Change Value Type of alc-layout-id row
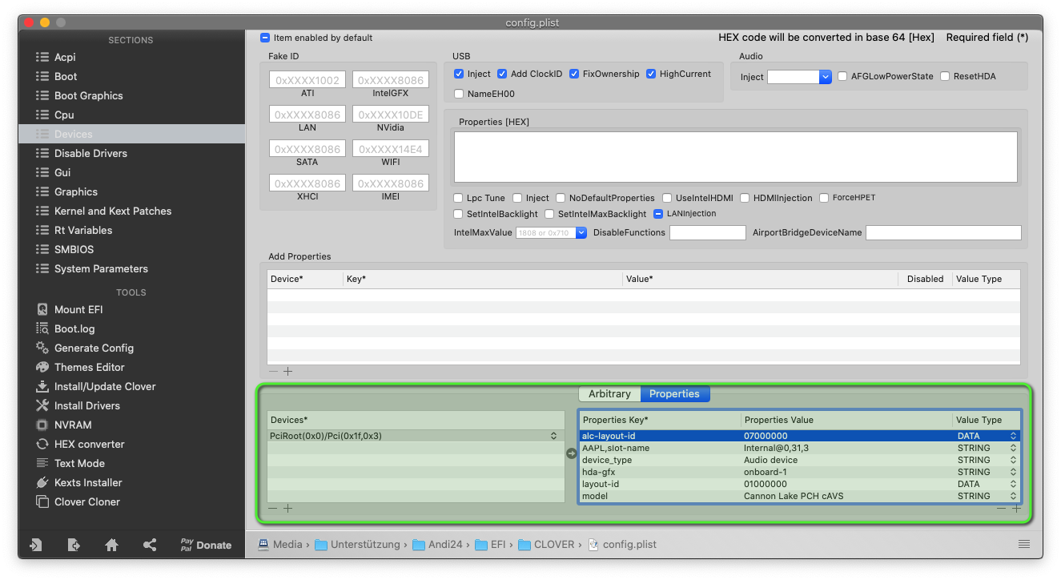The height and width of the screenshot is (580, 1061). [1013, 436]
